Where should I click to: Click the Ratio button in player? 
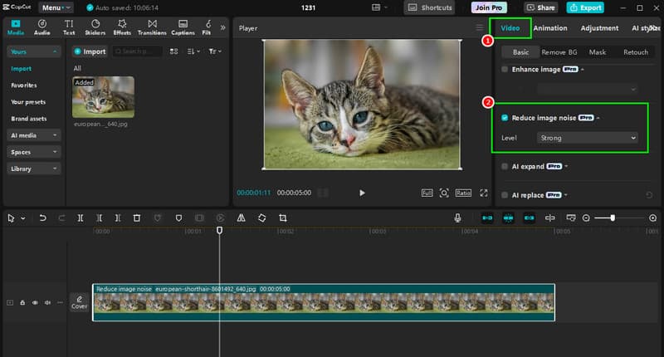[x=463, y=193]
